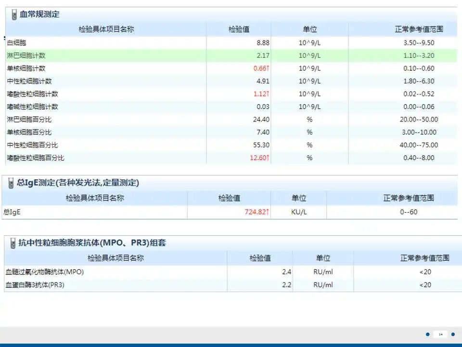Viewport: 462px width, 347px height.
Task: Click the monocyte percentage value 7.40
Action: 263,132
